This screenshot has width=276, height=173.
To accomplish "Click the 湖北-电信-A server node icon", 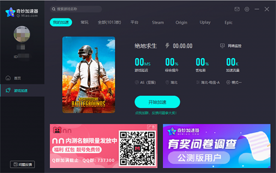I will click(x=198, y=82).
